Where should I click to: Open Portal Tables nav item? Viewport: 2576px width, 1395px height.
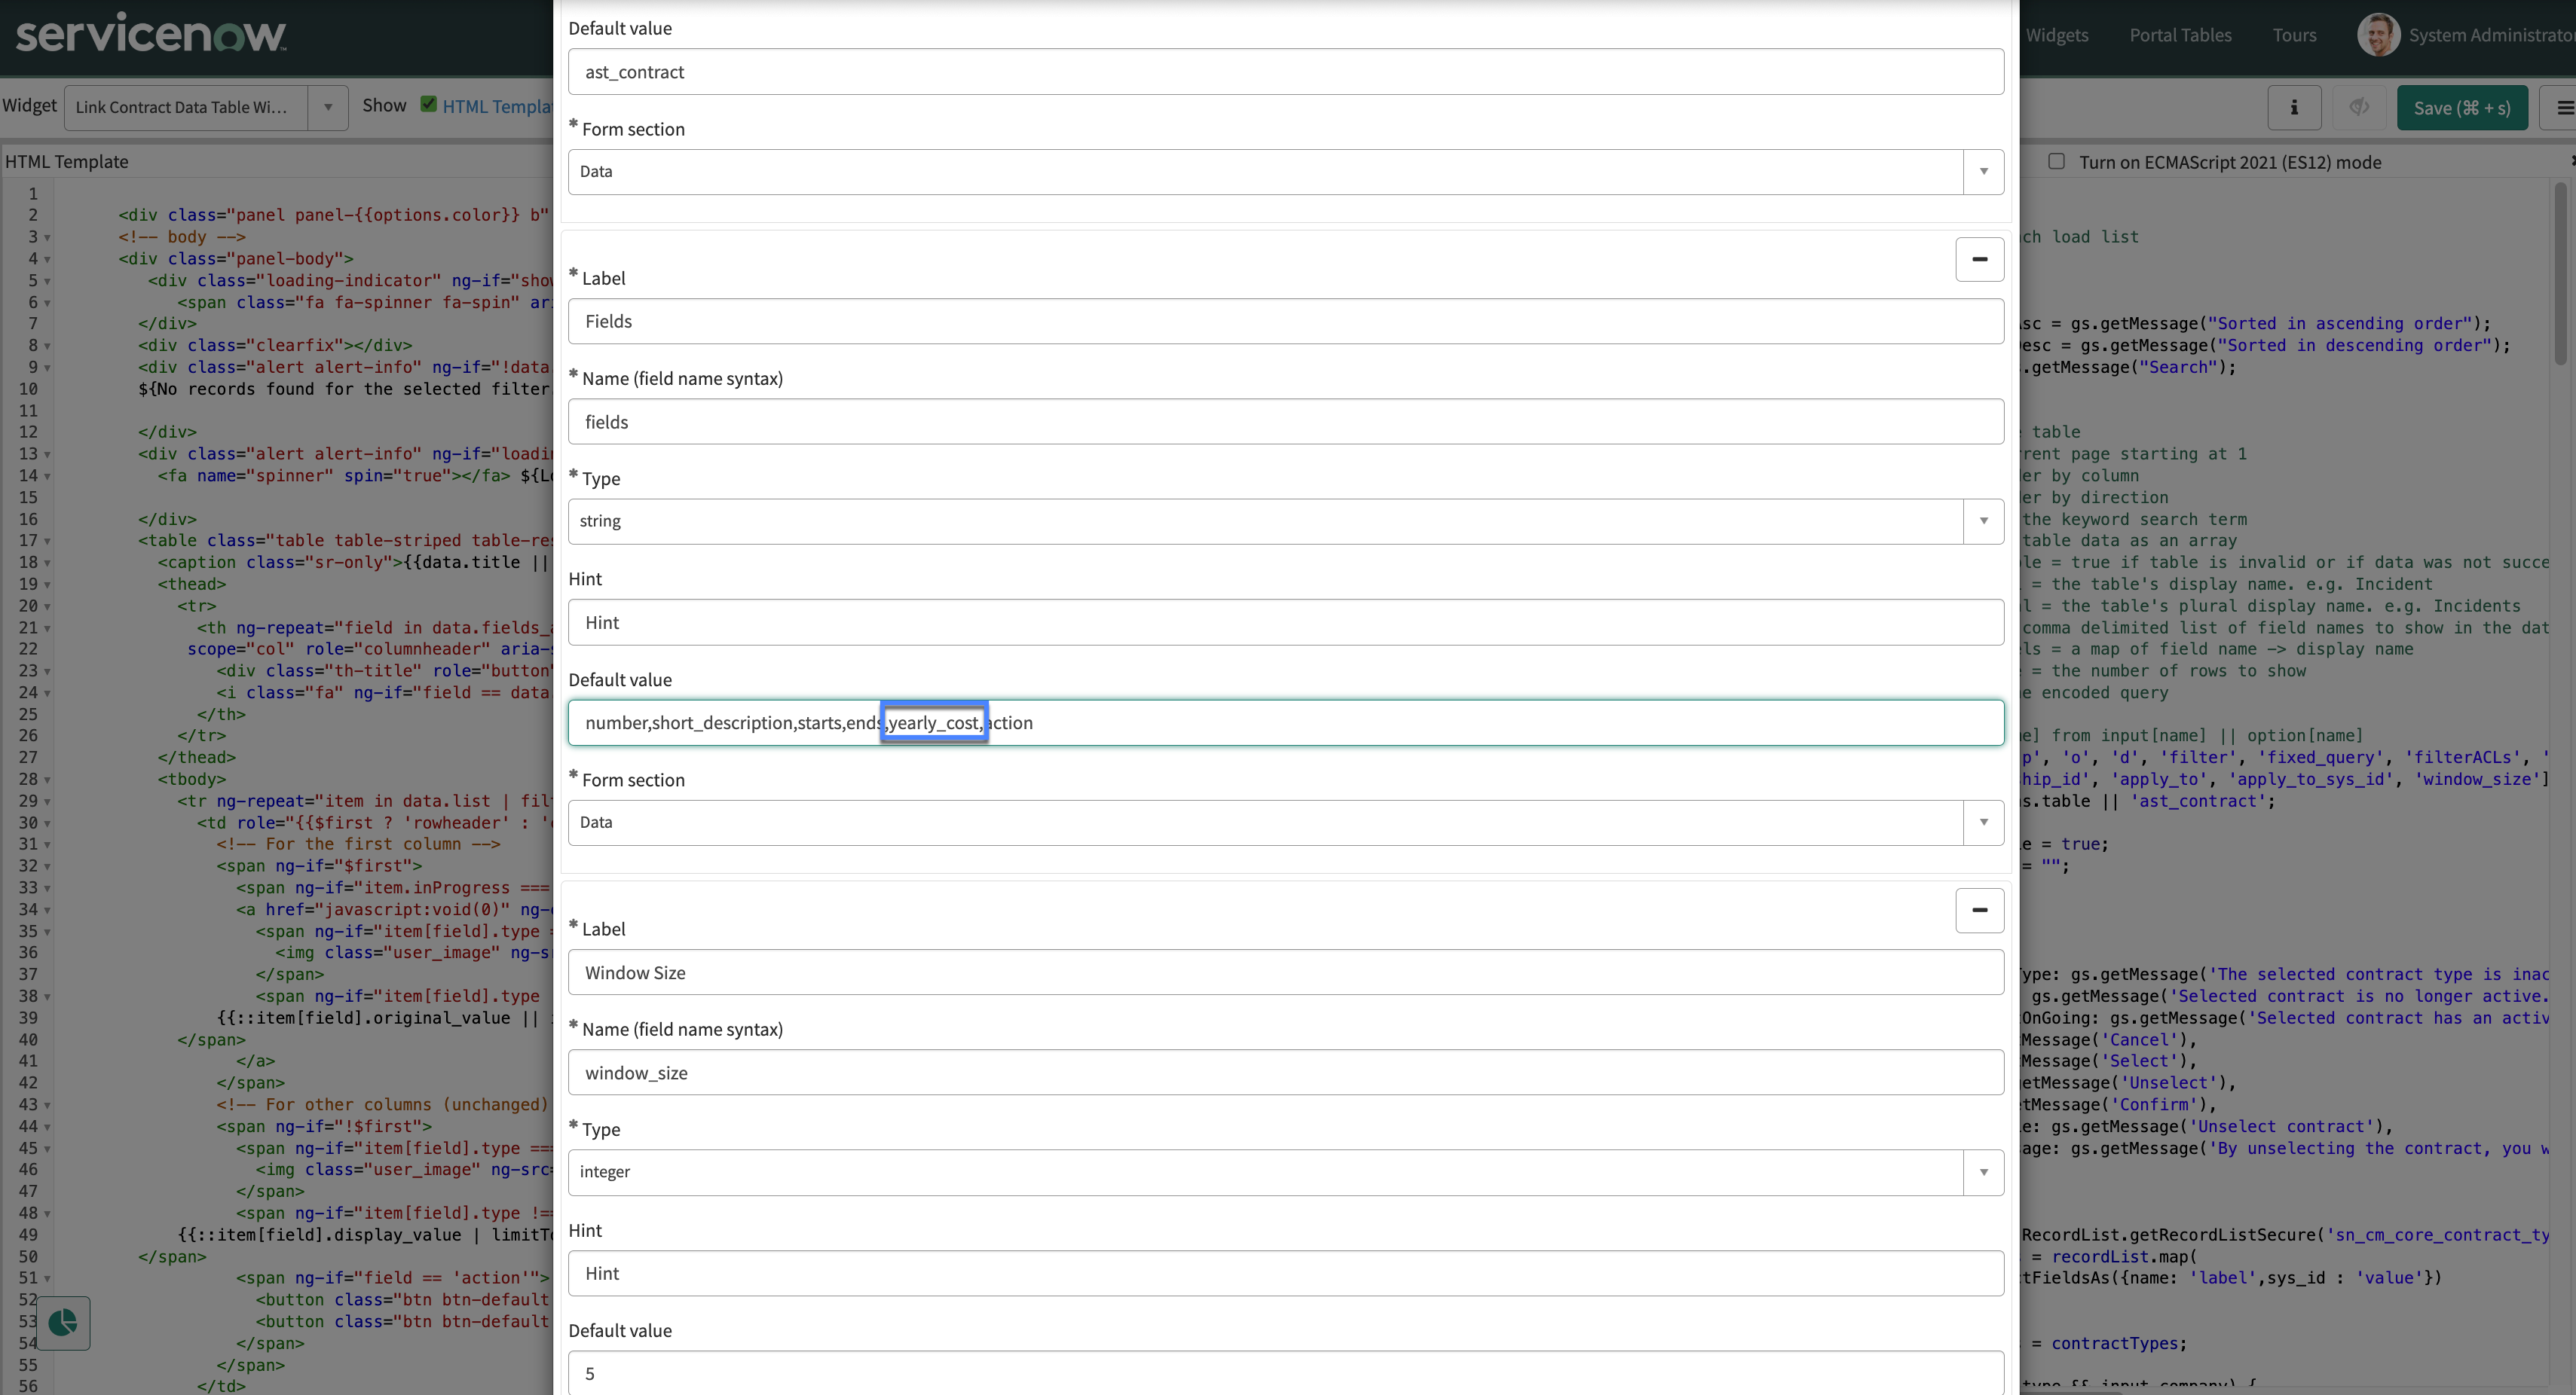pos(2180,35)
